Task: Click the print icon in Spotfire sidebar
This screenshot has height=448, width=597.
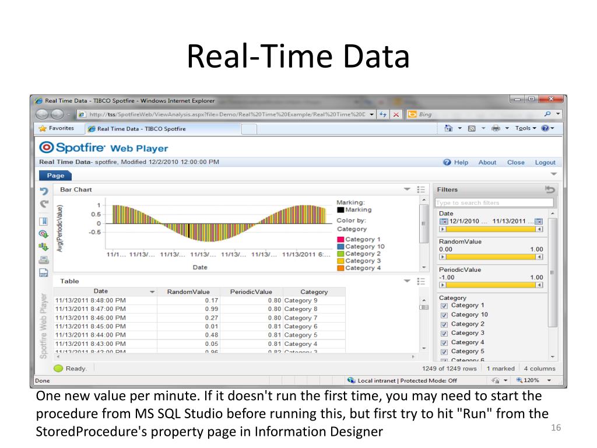Action: (44, 260)
